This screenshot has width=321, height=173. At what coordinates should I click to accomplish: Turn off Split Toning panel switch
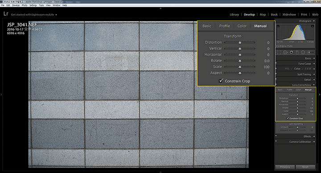pos(276,74)
